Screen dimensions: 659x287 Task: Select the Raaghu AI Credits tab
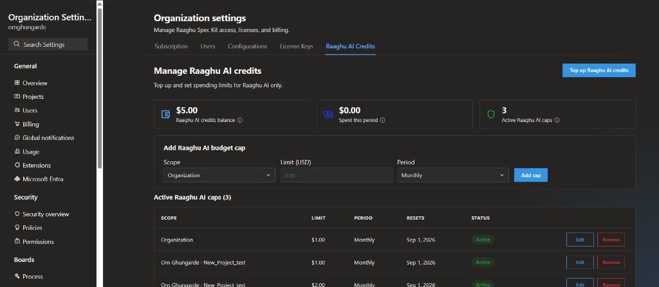pos(351,46)
